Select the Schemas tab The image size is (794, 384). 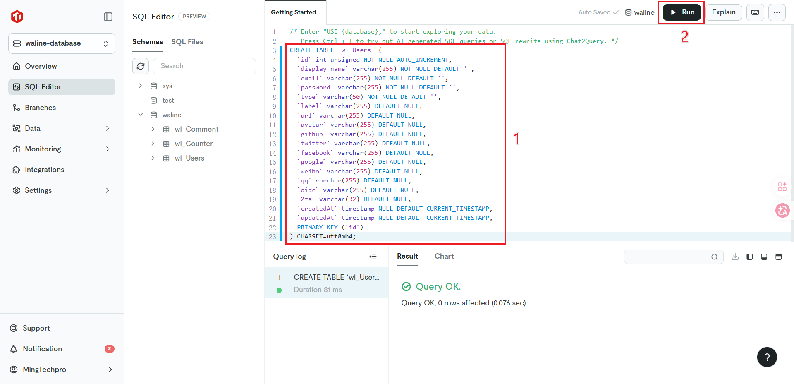click(x=148, y=42)
